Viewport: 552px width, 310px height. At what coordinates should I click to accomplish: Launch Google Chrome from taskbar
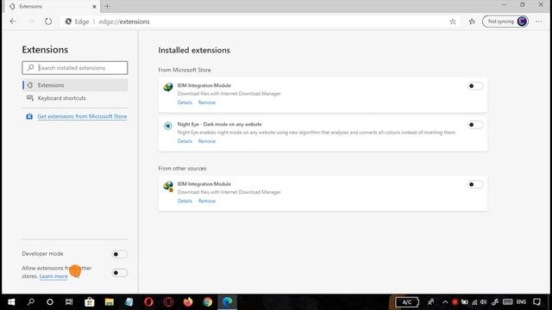click(208, 302)
